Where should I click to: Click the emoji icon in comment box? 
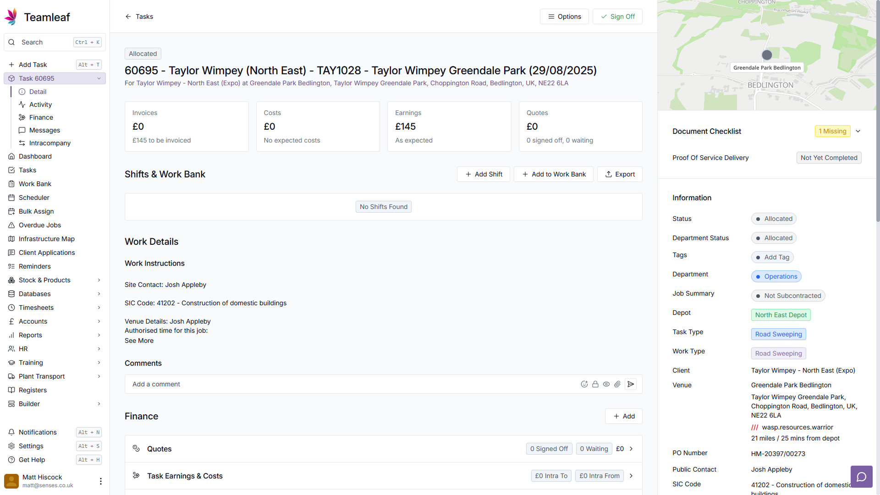click(584, 384)
